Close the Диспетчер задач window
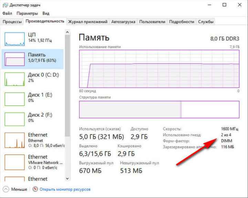The image size is (248, 198). 240,5
